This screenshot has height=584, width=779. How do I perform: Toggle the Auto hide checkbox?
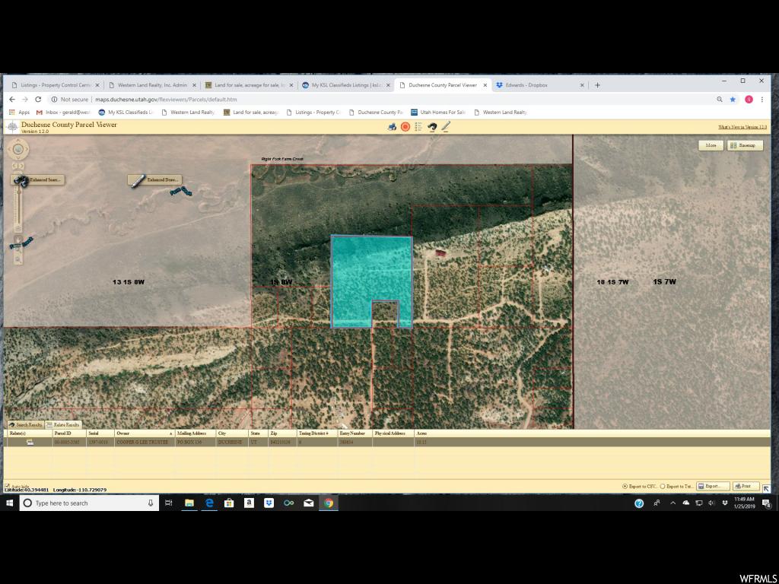pyautogui.click(x=7, y=486)
